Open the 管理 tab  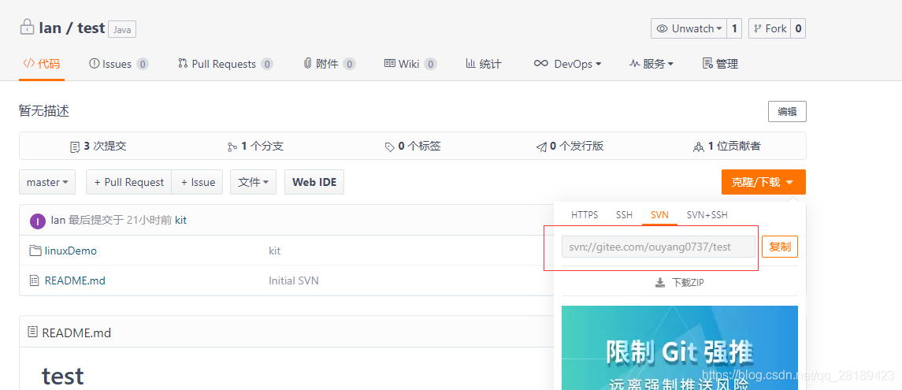[721, 63]
